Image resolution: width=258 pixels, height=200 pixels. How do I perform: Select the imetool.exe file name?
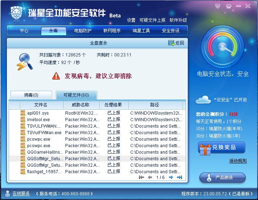(x=38, y=120)
